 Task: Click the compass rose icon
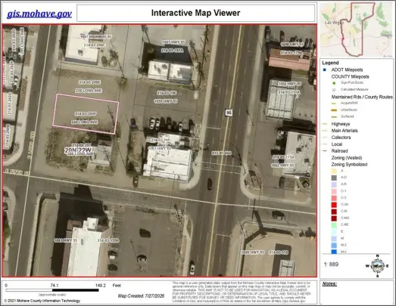coord(378,266)
